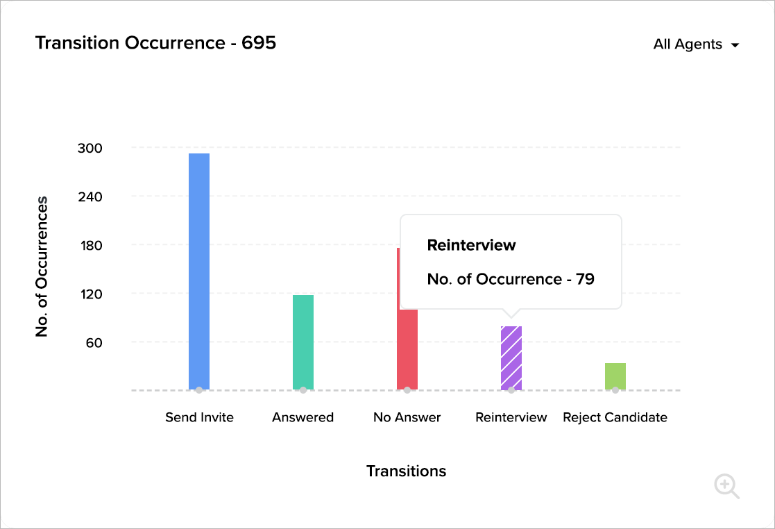775x529 pixels.
Task: Click the Send Invite axis label
Action: tap(199, 417)
